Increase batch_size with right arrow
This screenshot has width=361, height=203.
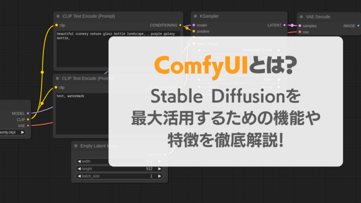pyautogui.click(x=159, y=176)
